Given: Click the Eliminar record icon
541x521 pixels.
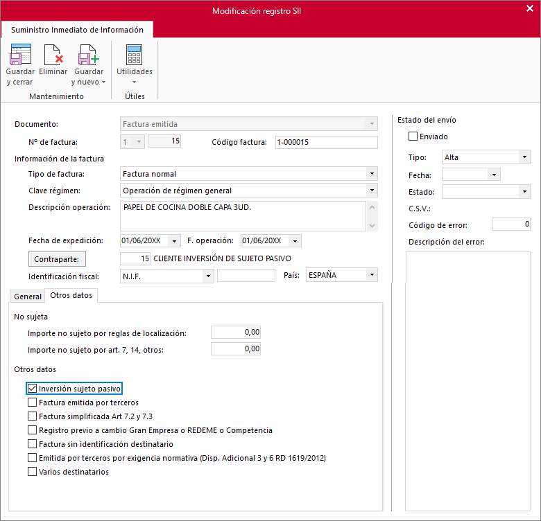Looking at the screenshot, I should coord(53,55).
